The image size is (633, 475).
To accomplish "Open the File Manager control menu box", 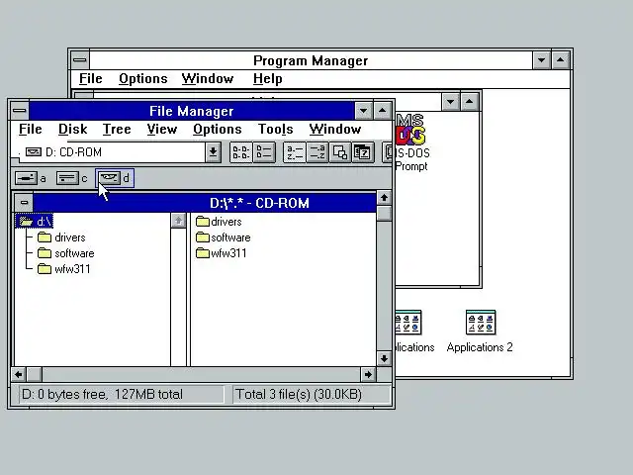I will coord(20,111).
